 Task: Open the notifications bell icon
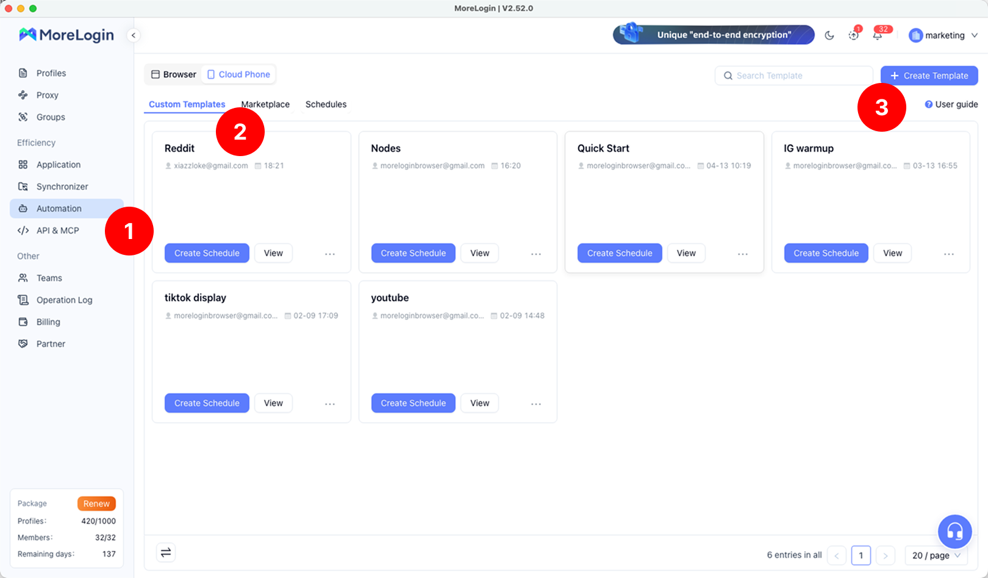tap(878, 35)
